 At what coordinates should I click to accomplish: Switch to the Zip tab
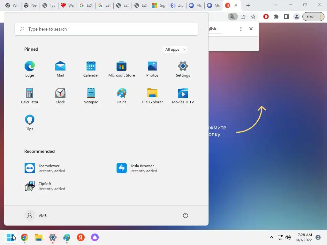pos(177,5)
